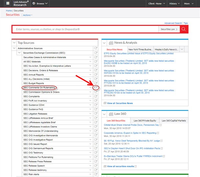Select the Law 360 Securities tab
This screenshot has height=177, width=200.
click(x=116, y=121)
